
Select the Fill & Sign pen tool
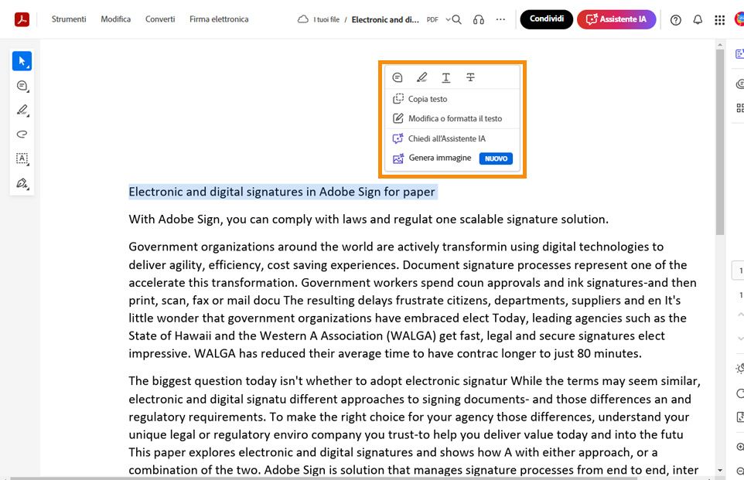[x=20, y=183]
